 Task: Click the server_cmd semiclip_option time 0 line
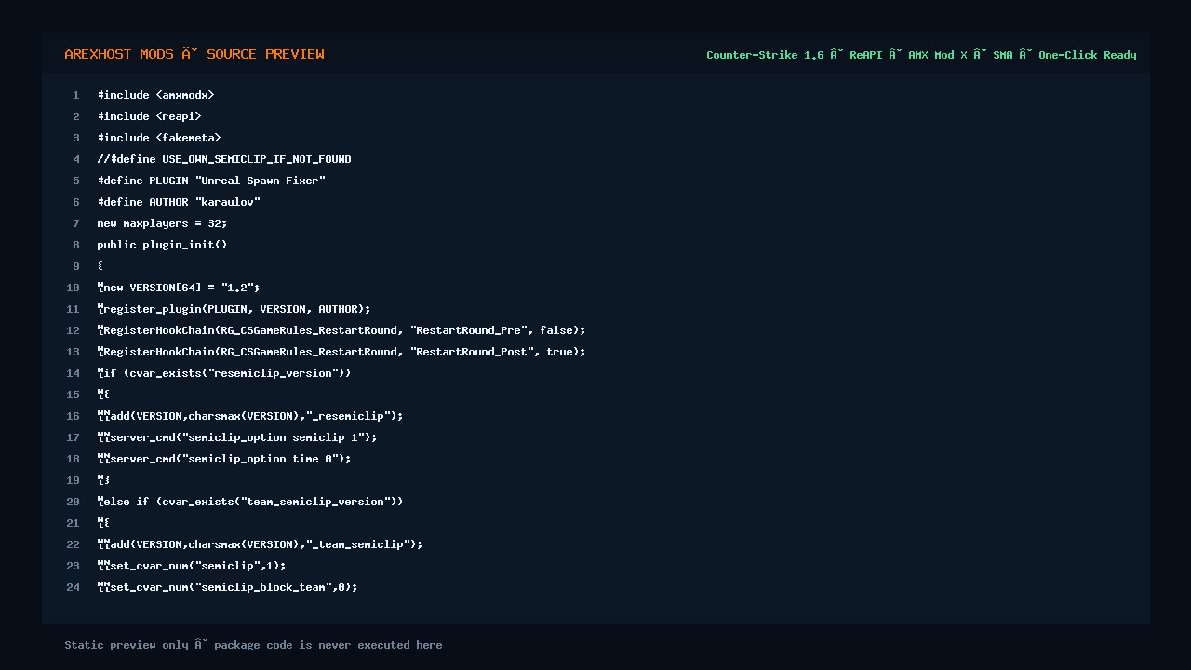coord(224,459)
